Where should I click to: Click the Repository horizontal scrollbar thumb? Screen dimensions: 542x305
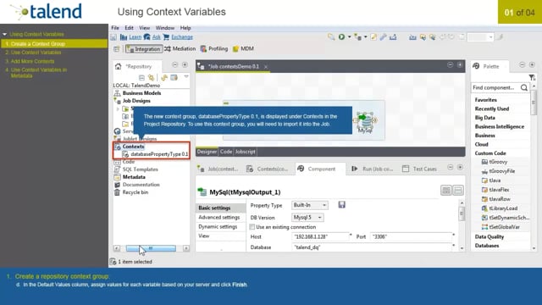[151, 248]
